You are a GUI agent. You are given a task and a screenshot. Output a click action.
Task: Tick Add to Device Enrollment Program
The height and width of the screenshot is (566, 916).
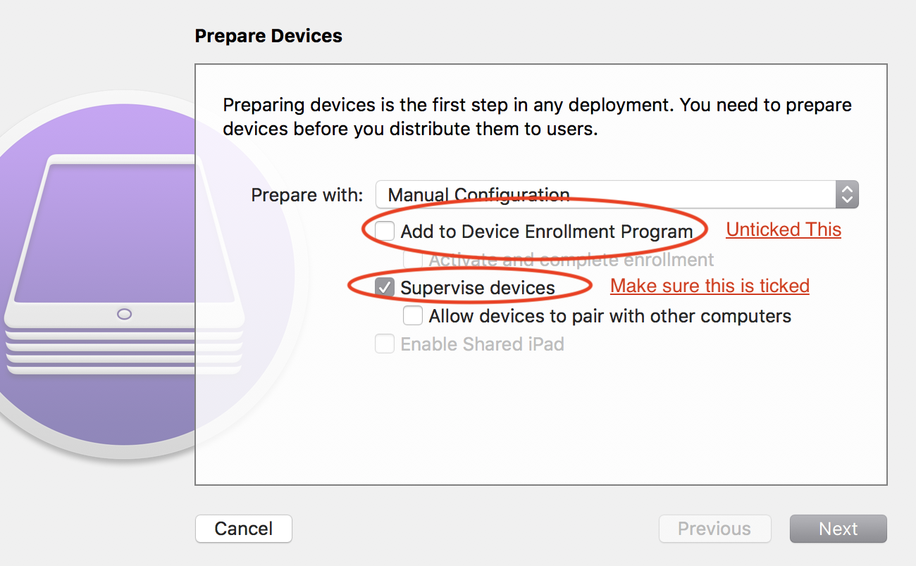(384, 231)
